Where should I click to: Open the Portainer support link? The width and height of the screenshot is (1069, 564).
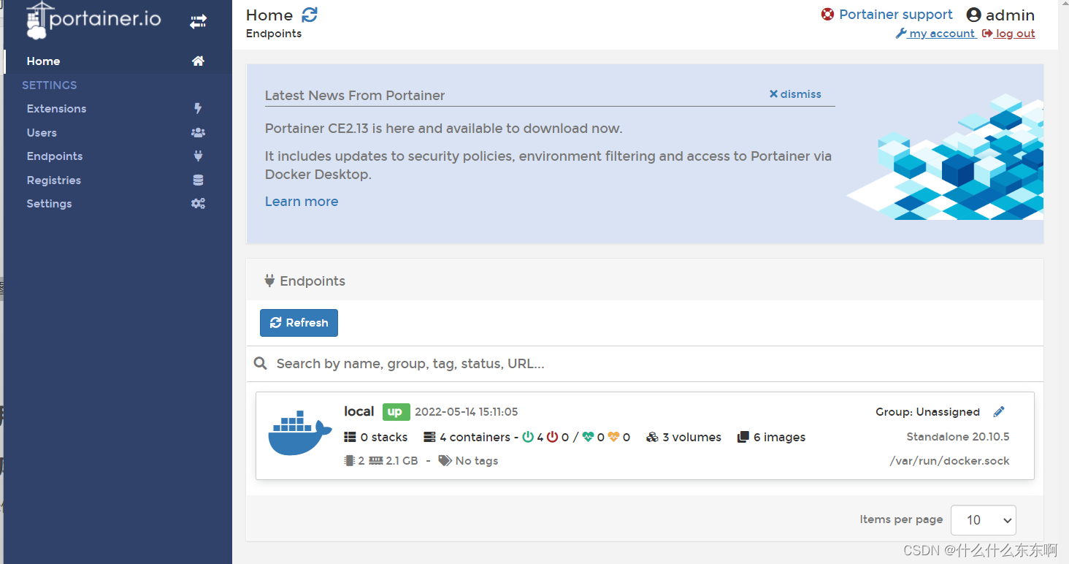pos(896,15)
